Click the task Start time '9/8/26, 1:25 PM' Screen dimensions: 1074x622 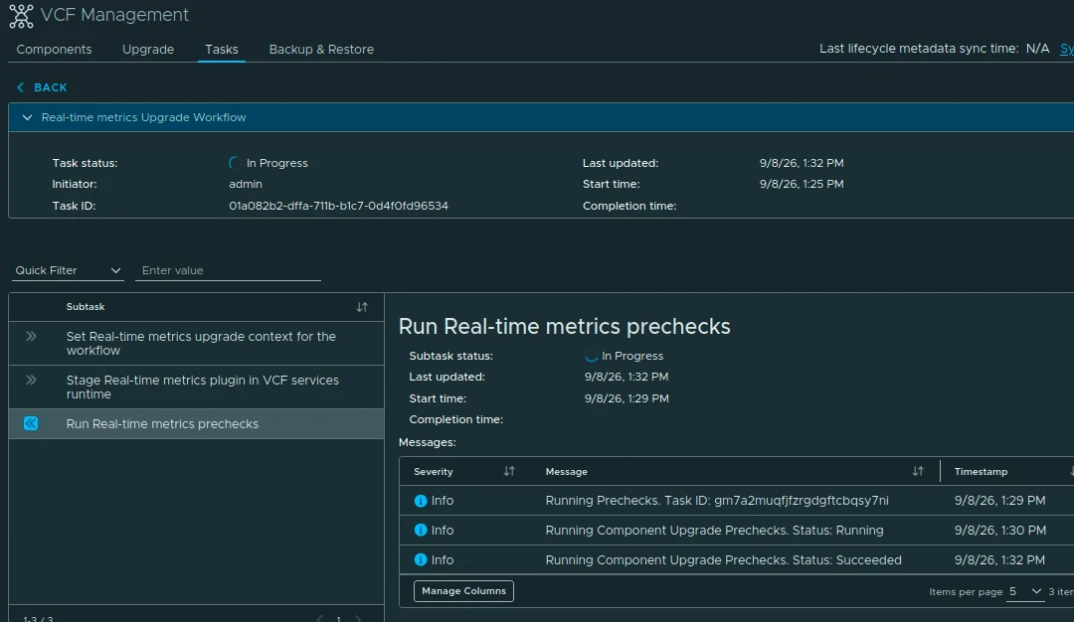point(802,184)
